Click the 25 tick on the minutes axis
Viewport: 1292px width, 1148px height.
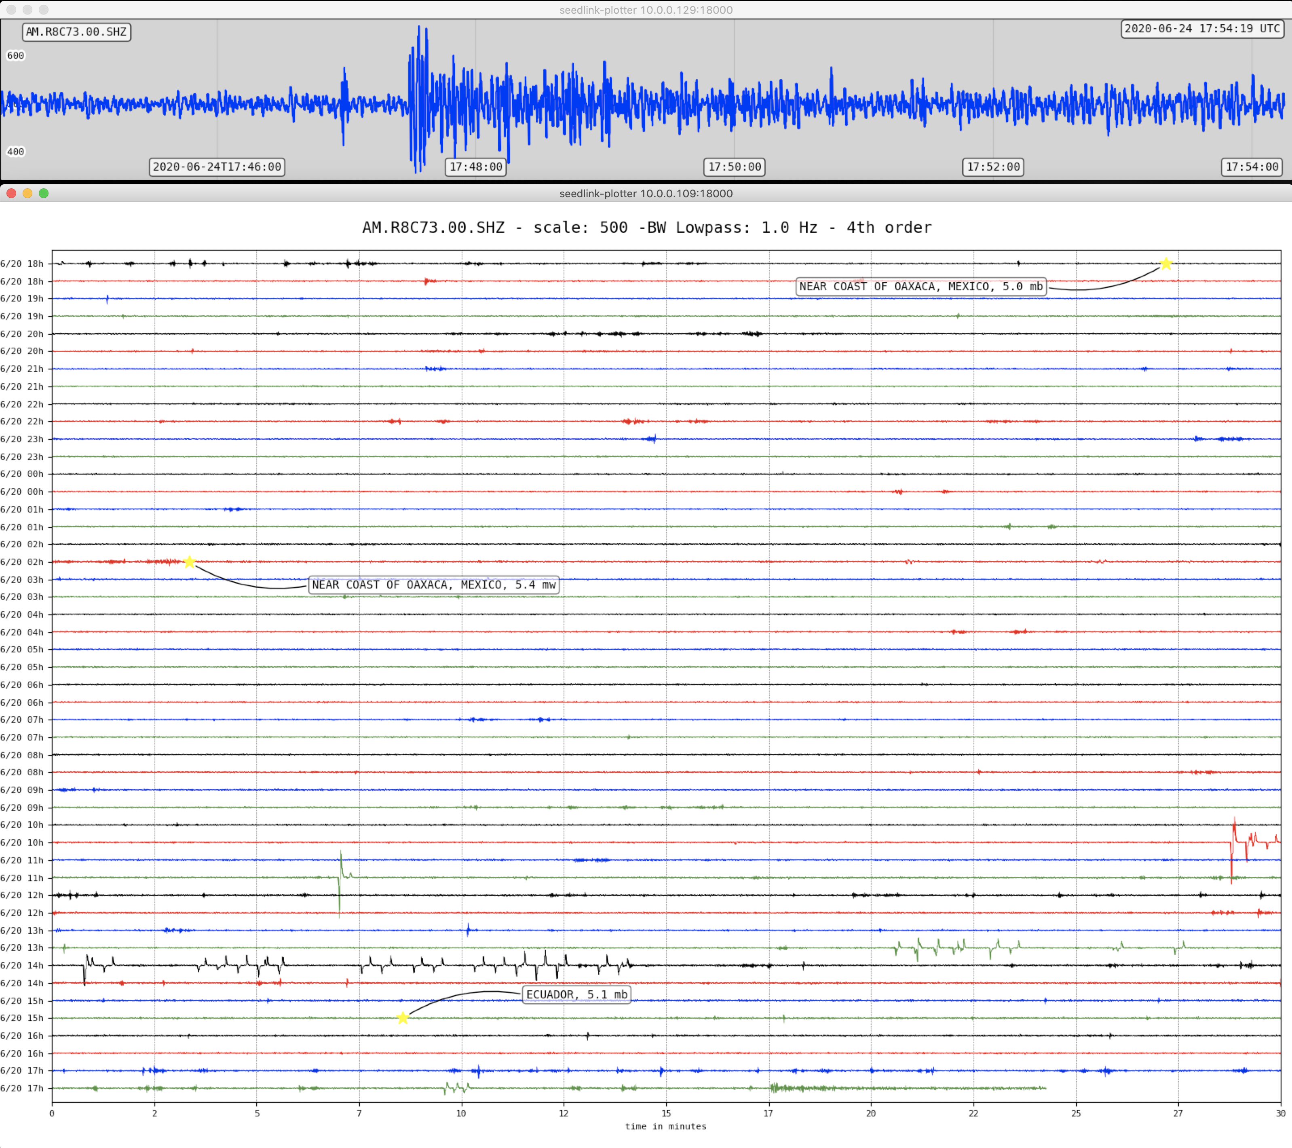coord(1076,1113)
